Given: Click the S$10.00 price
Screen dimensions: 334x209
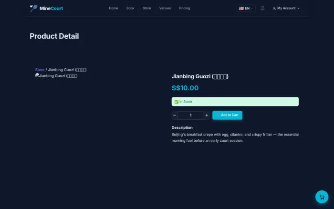Looking at the screenshot, I should tap(185, 88).
